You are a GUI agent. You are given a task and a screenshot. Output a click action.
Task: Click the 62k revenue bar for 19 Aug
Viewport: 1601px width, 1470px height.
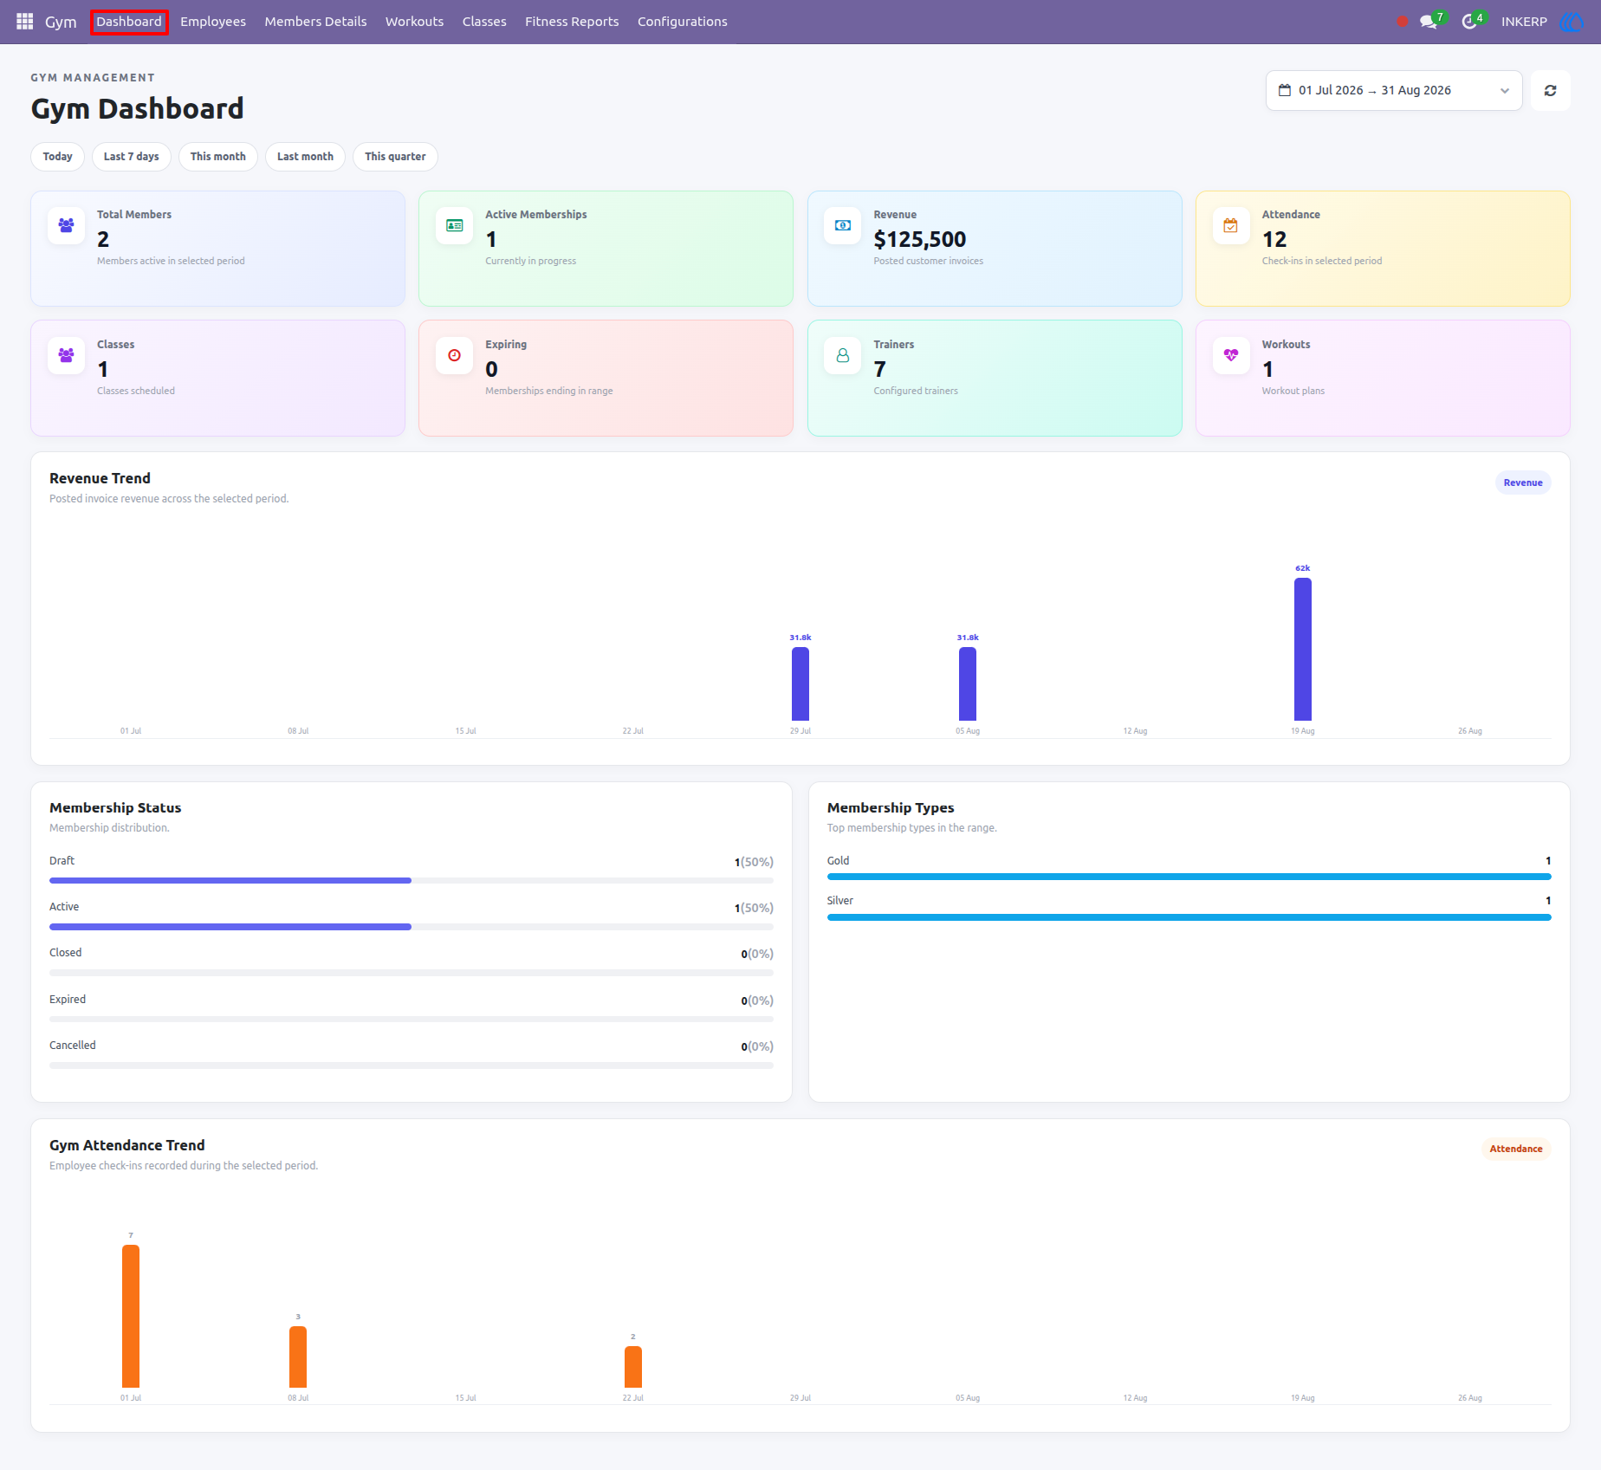pos(1303,649)
